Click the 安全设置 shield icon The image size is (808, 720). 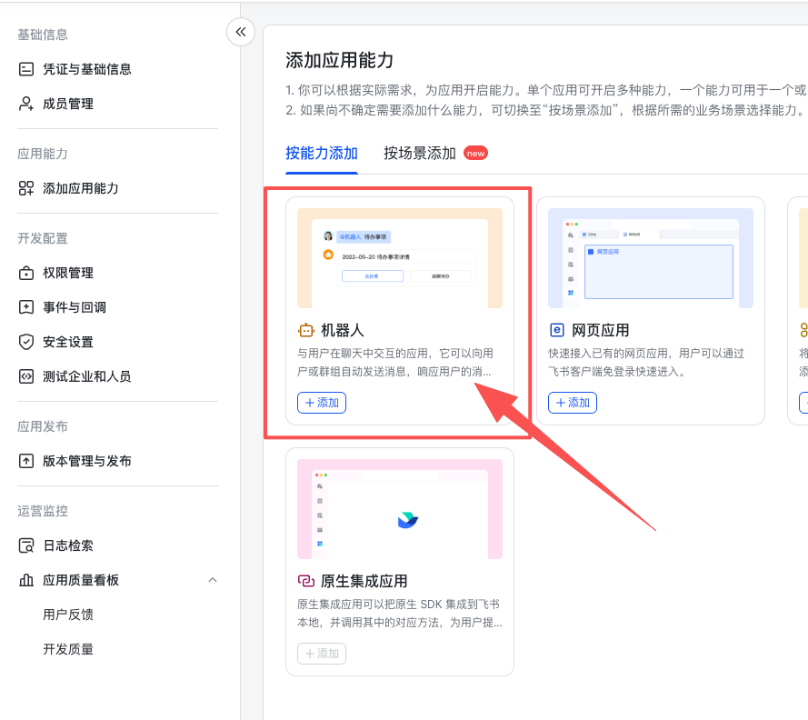click(26, 342)
